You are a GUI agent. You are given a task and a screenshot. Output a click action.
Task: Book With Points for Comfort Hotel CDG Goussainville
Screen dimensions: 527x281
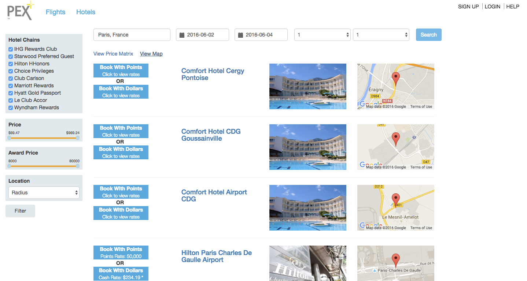(x=121, y=131)
